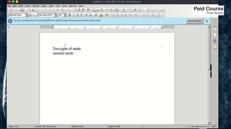Open the font color dropdown arrow

tap(104, 15)
